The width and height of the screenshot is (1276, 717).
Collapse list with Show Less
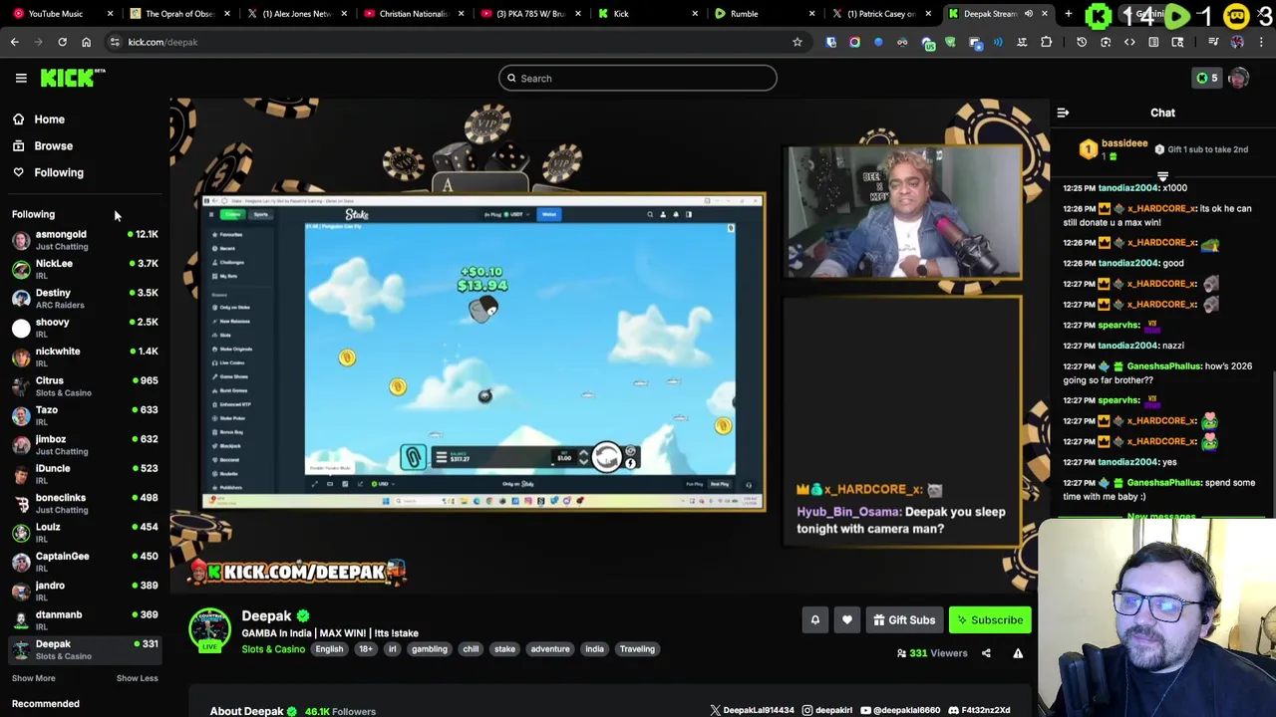point(137,678)
